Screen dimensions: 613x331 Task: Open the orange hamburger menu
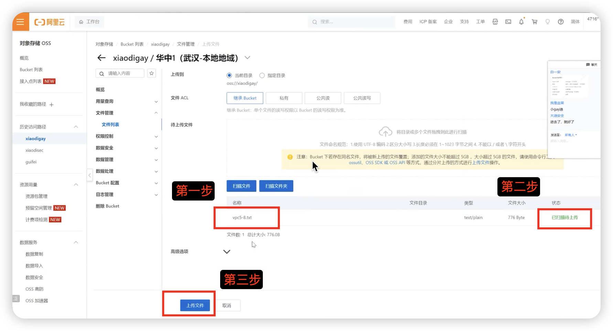pyautogui.click(x=20, y=22)
